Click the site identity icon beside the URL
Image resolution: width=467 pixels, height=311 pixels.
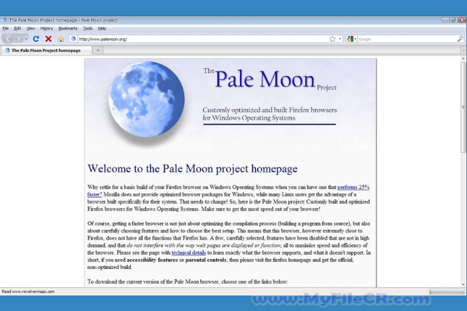coord(73,39)
